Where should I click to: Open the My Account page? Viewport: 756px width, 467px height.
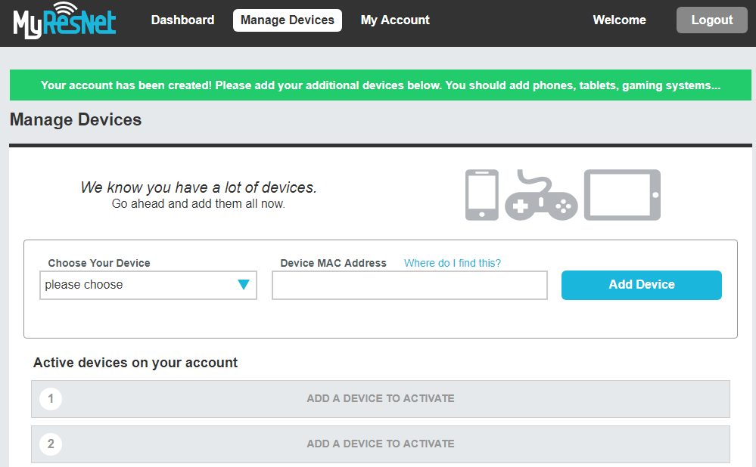tap(394, 20)
